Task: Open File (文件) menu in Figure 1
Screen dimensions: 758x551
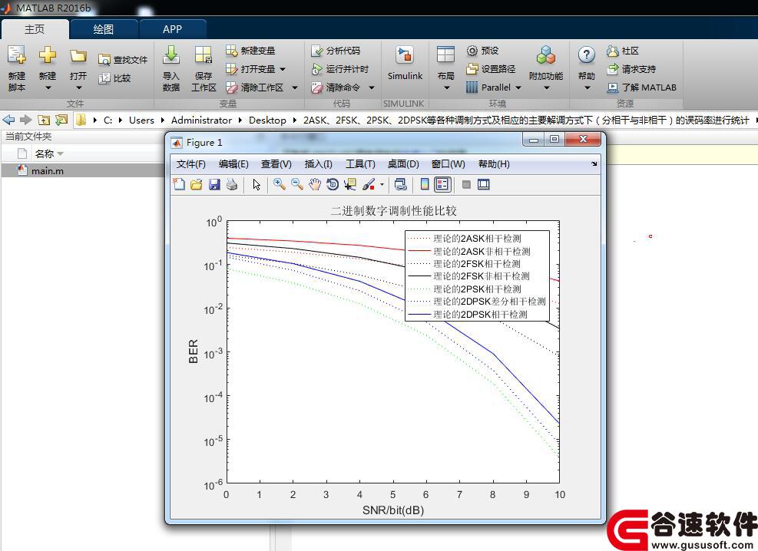Action: (x=190, y=164)
